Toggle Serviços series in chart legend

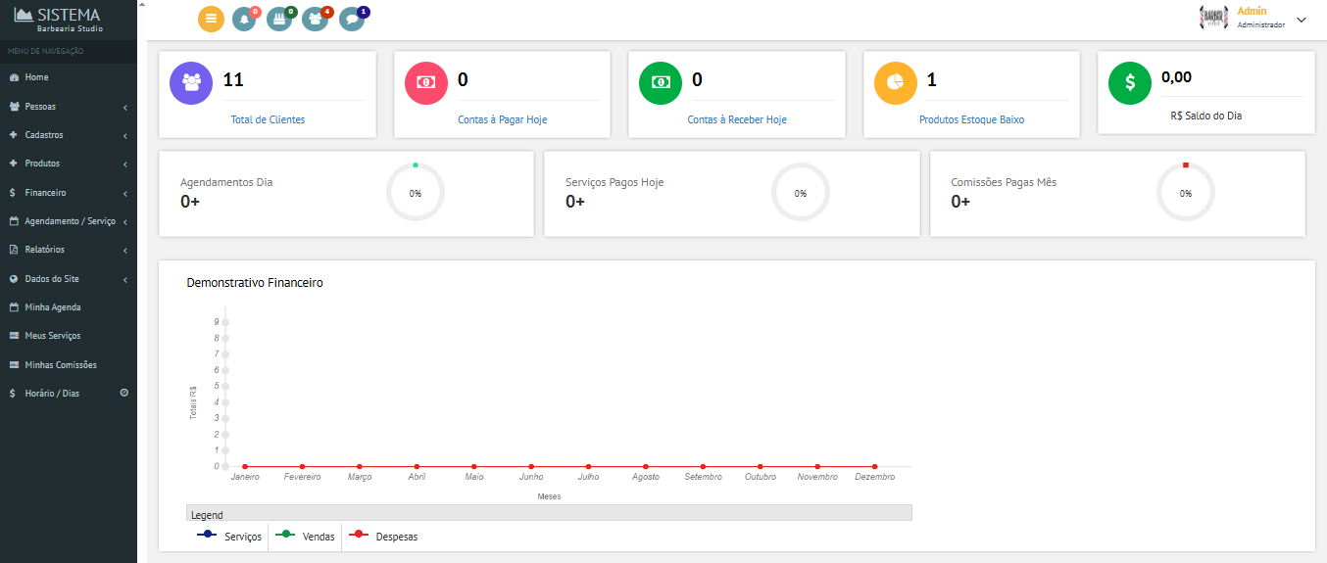tap(230, 537)
